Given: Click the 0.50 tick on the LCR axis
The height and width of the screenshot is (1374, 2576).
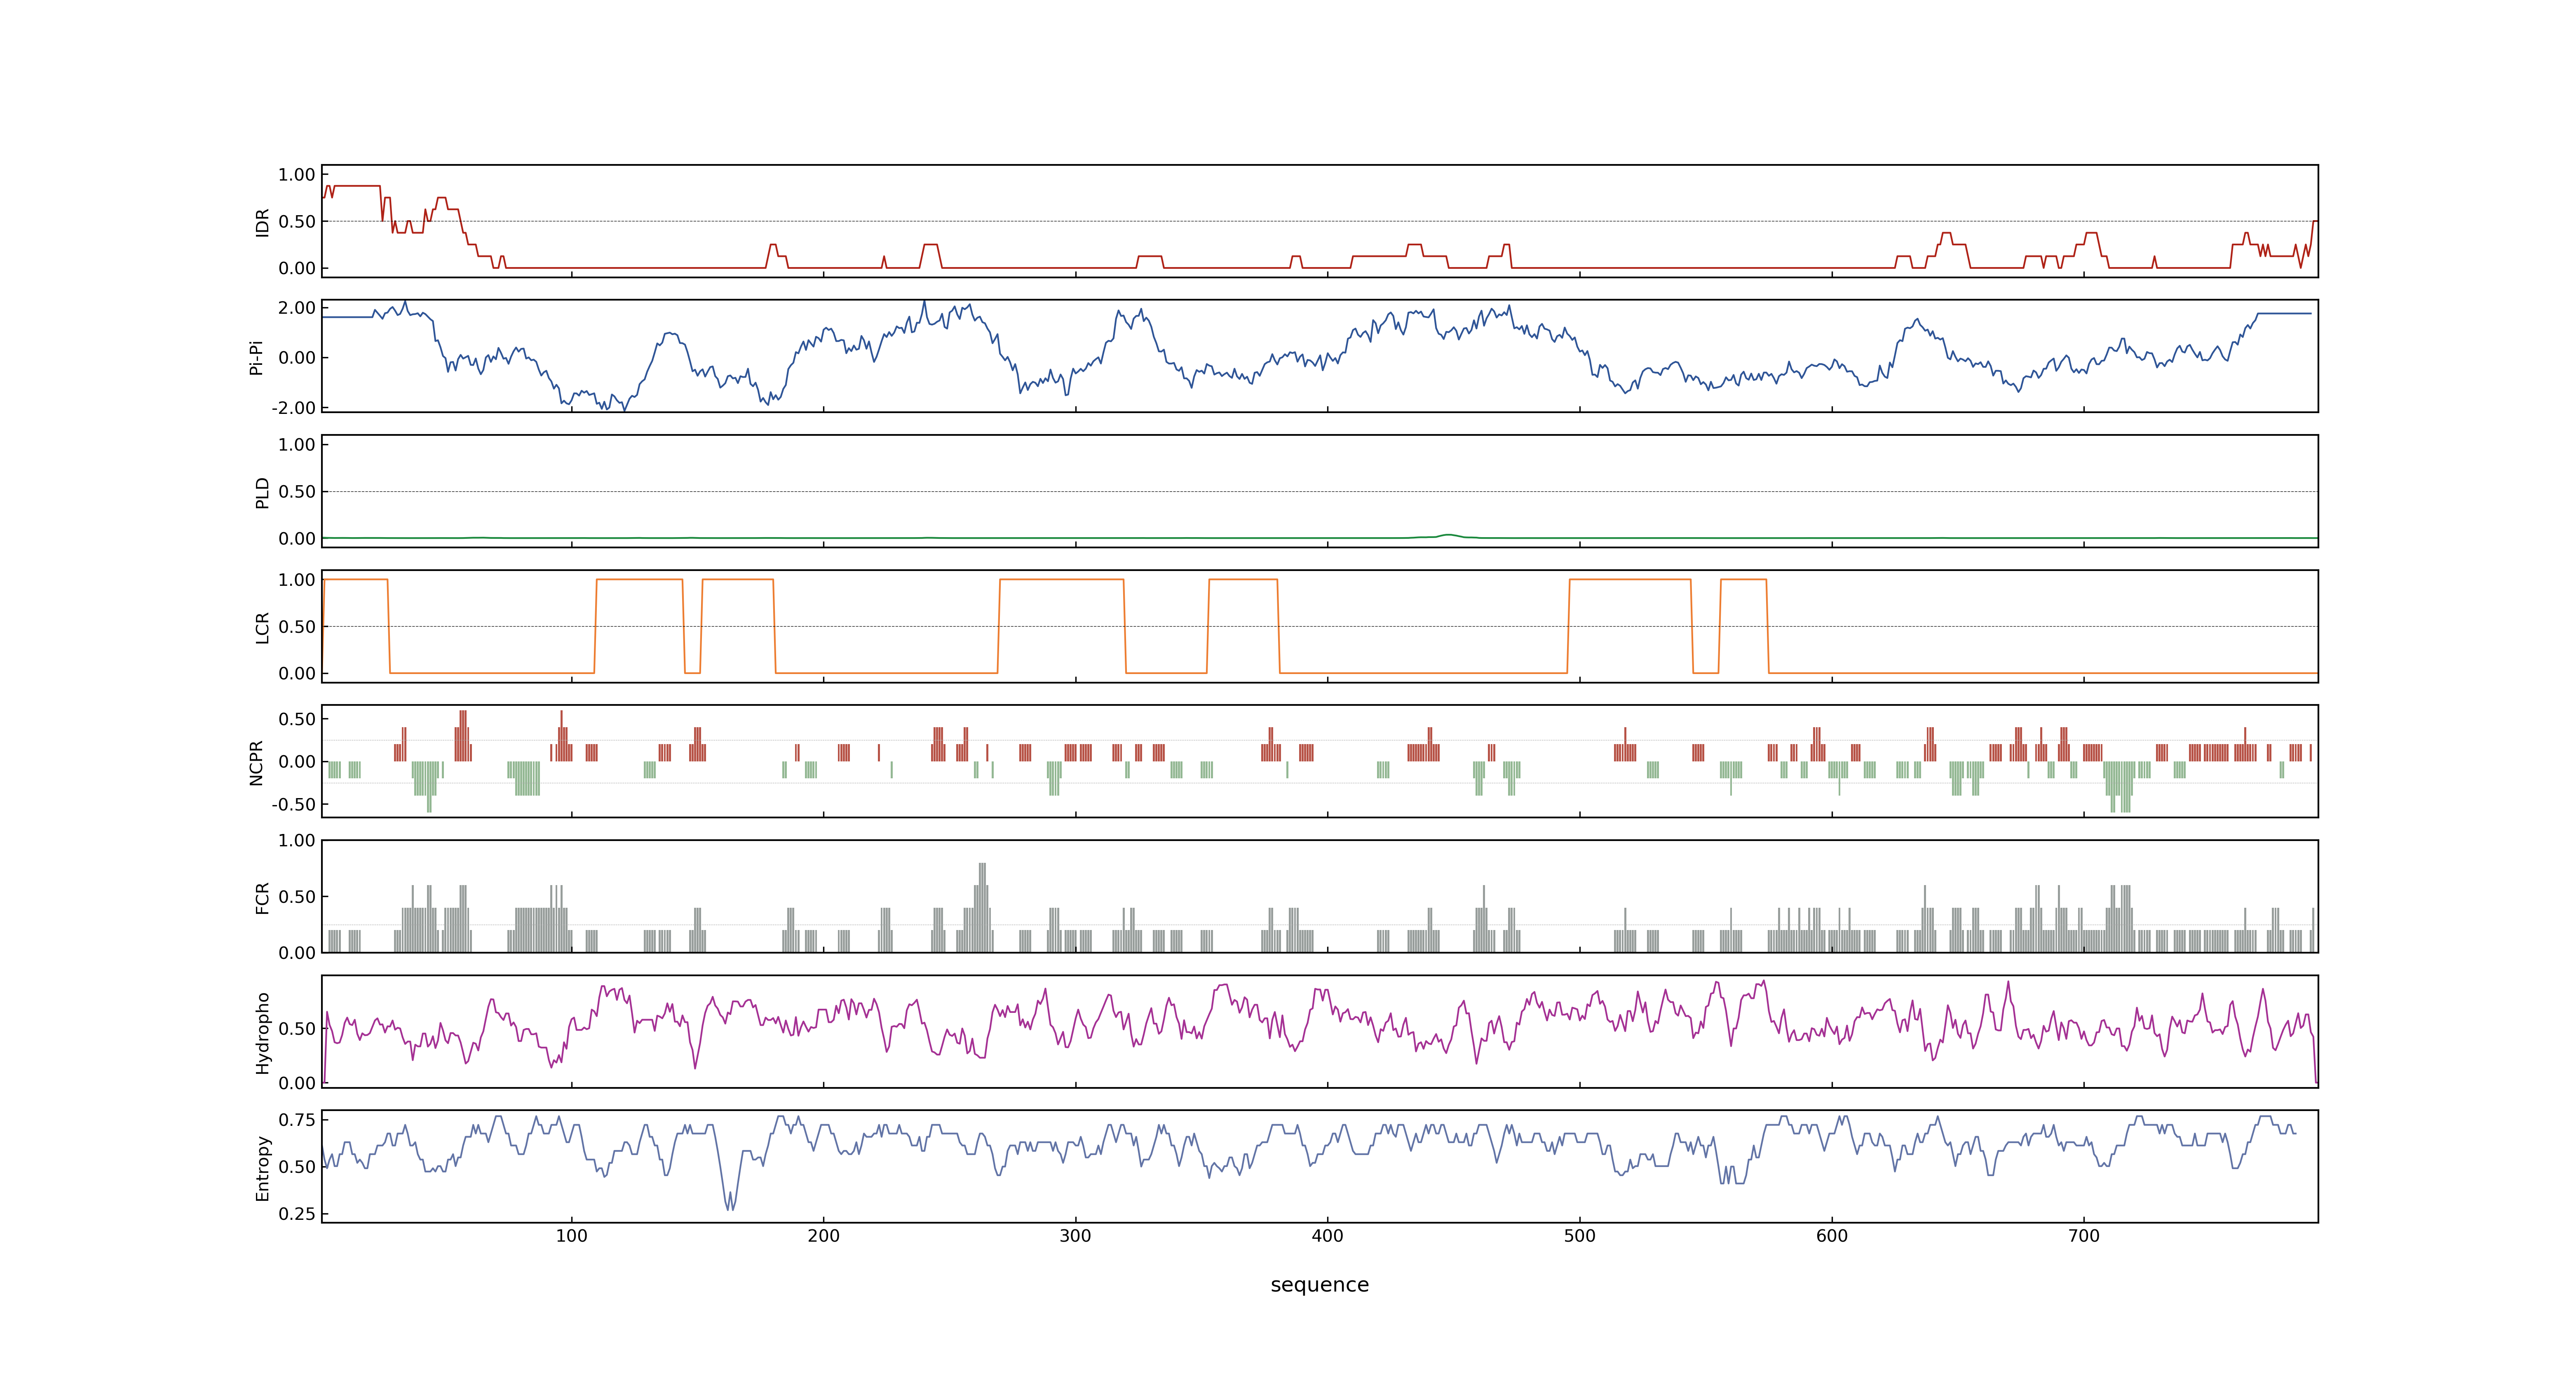Looking at the screenshot, I should point(297,627).
